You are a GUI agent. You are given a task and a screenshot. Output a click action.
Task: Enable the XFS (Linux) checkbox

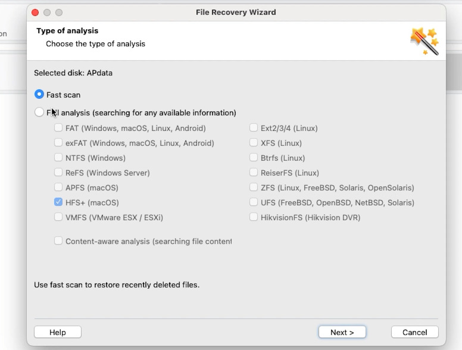coord(254,143)
